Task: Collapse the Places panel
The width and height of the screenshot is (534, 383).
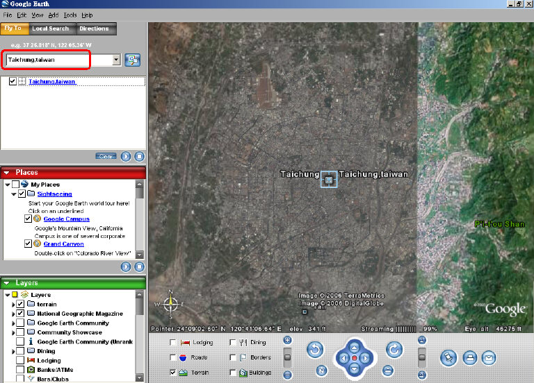Action: [x=6, y=173]
